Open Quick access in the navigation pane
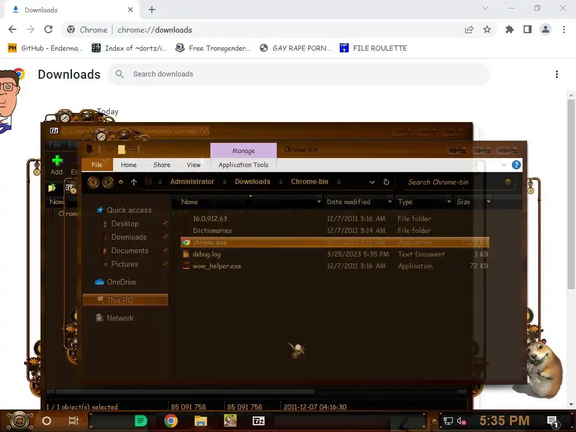Image resolution: width=576 pixels, height=432 pixels. [x=129, y=210]
